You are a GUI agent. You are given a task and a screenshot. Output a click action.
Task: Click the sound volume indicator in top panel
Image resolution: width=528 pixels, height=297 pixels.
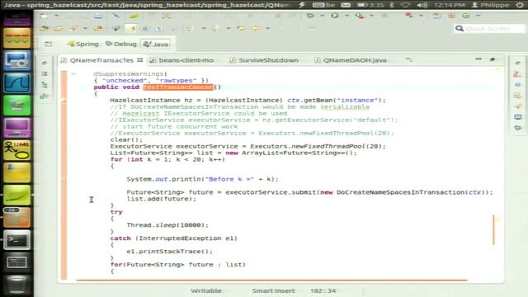tap(422, 5)
